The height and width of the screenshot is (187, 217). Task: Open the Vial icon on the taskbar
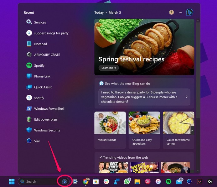point(189,181)
